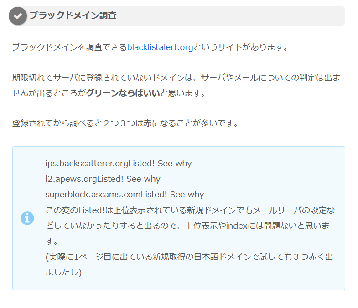The image size is (358, 308).
Task: Click the text というサイトがあります after the link
Action: [x=241, y=47]
